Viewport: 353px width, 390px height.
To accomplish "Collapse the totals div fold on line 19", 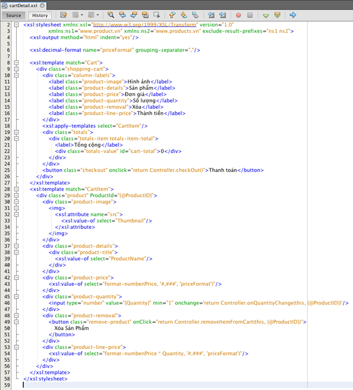I will [x=17, y=132].
